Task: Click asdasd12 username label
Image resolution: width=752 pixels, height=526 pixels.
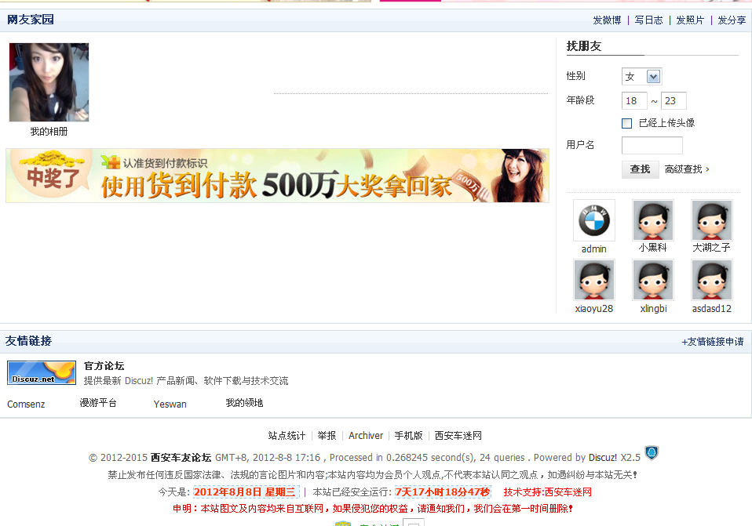Action: (x=712, y=309)
